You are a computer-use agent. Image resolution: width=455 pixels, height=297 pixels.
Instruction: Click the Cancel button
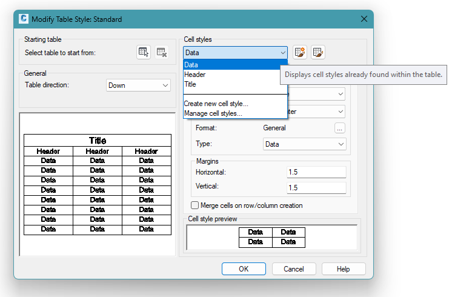294,269
